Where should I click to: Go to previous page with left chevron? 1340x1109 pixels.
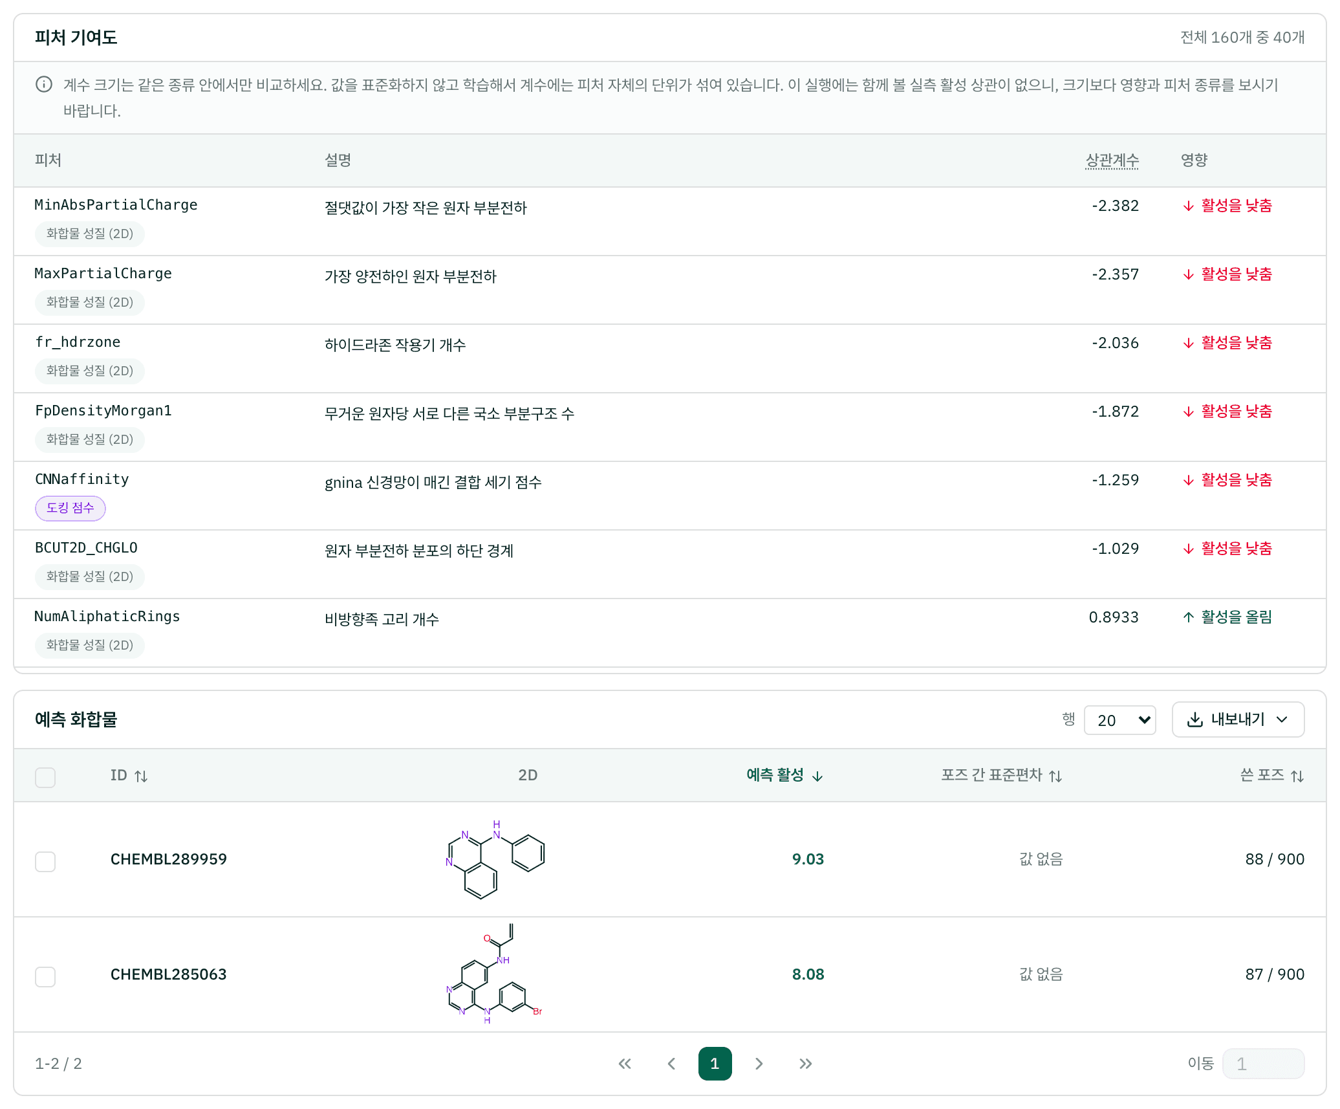point(671,1064)
